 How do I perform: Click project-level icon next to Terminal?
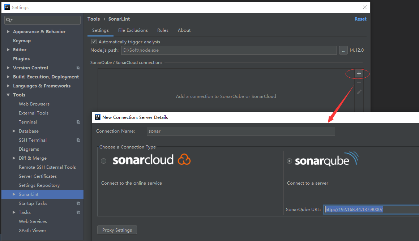pos(78,122)
